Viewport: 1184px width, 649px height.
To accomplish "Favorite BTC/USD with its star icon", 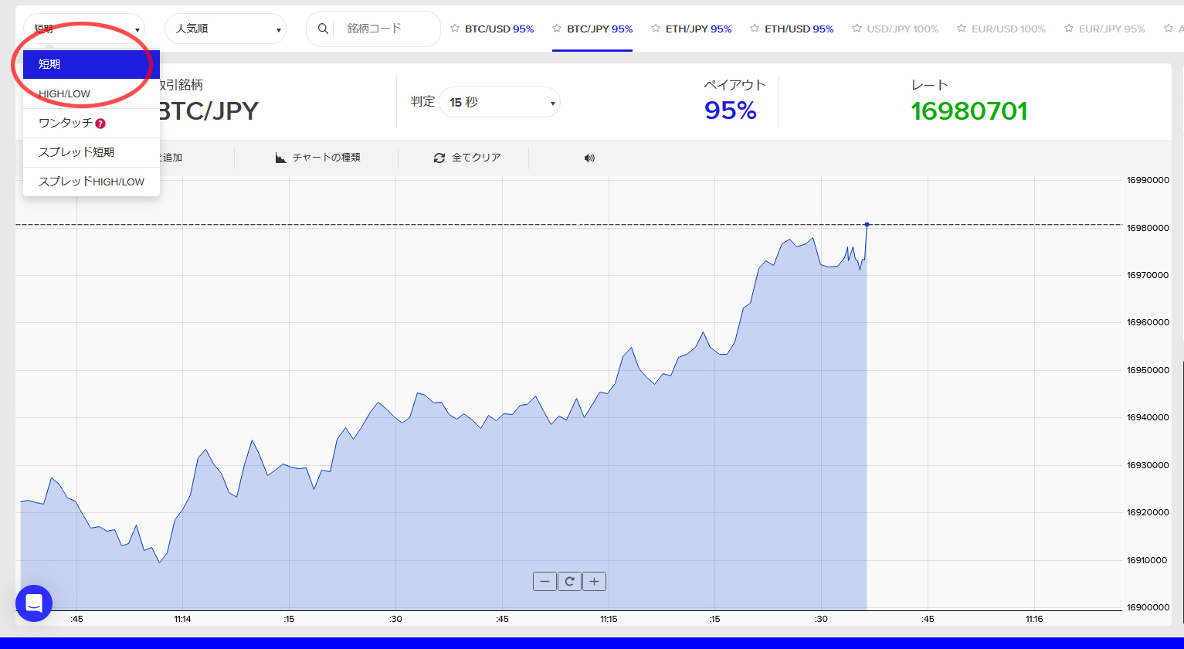I will point(455,29).
